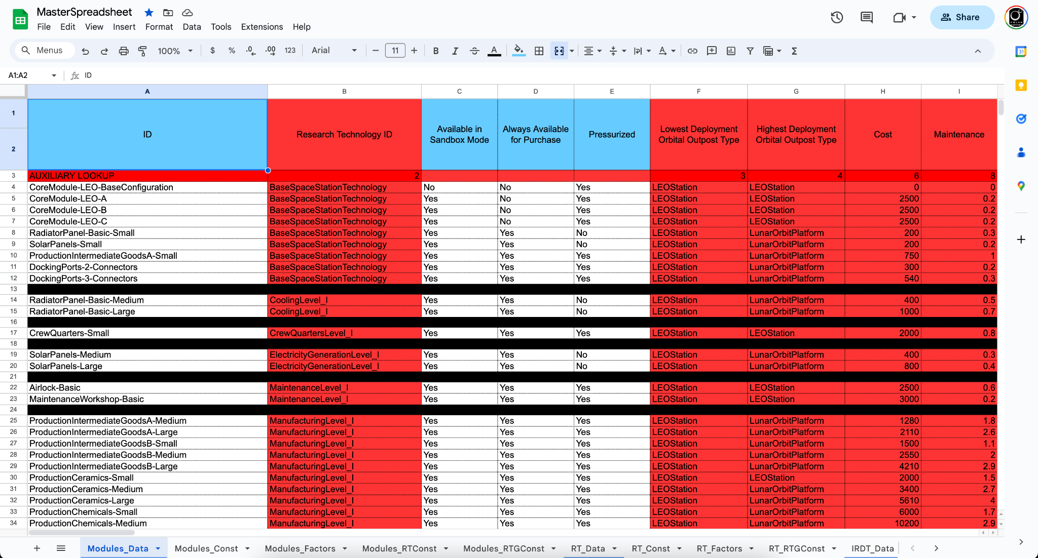
Task: Get add-ons via side panel plus icon
Action: pyautogui.click(x=1021, y=240)
